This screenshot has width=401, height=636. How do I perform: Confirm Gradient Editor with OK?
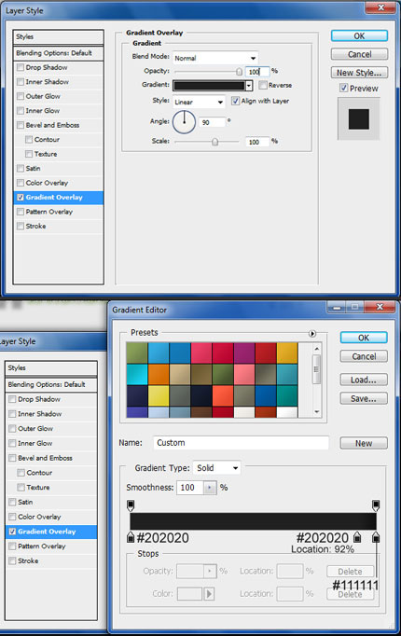pyautogui.click(x=364, y=338)
